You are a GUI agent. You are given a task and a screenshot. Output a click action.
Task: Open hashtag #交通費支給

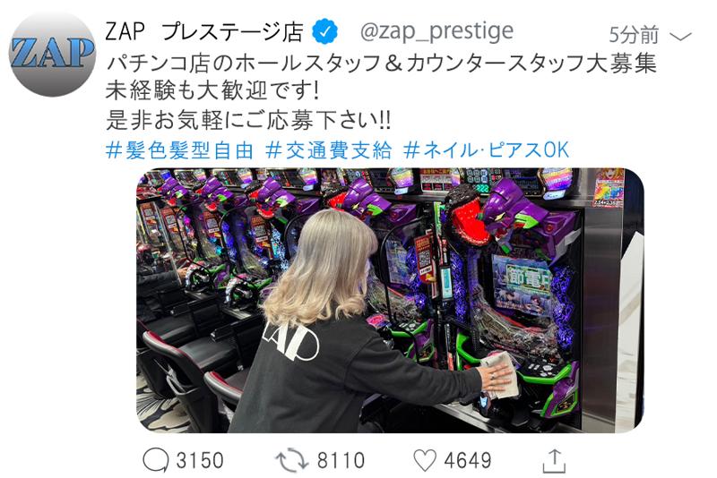tap(329, 150)
